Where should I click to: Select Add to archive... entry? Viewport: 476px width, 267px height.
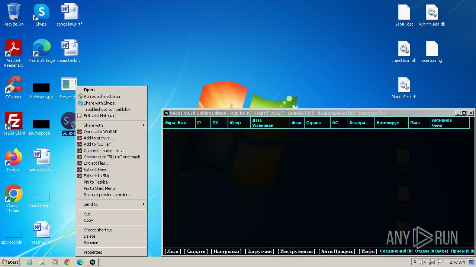(x=112, y=138)
